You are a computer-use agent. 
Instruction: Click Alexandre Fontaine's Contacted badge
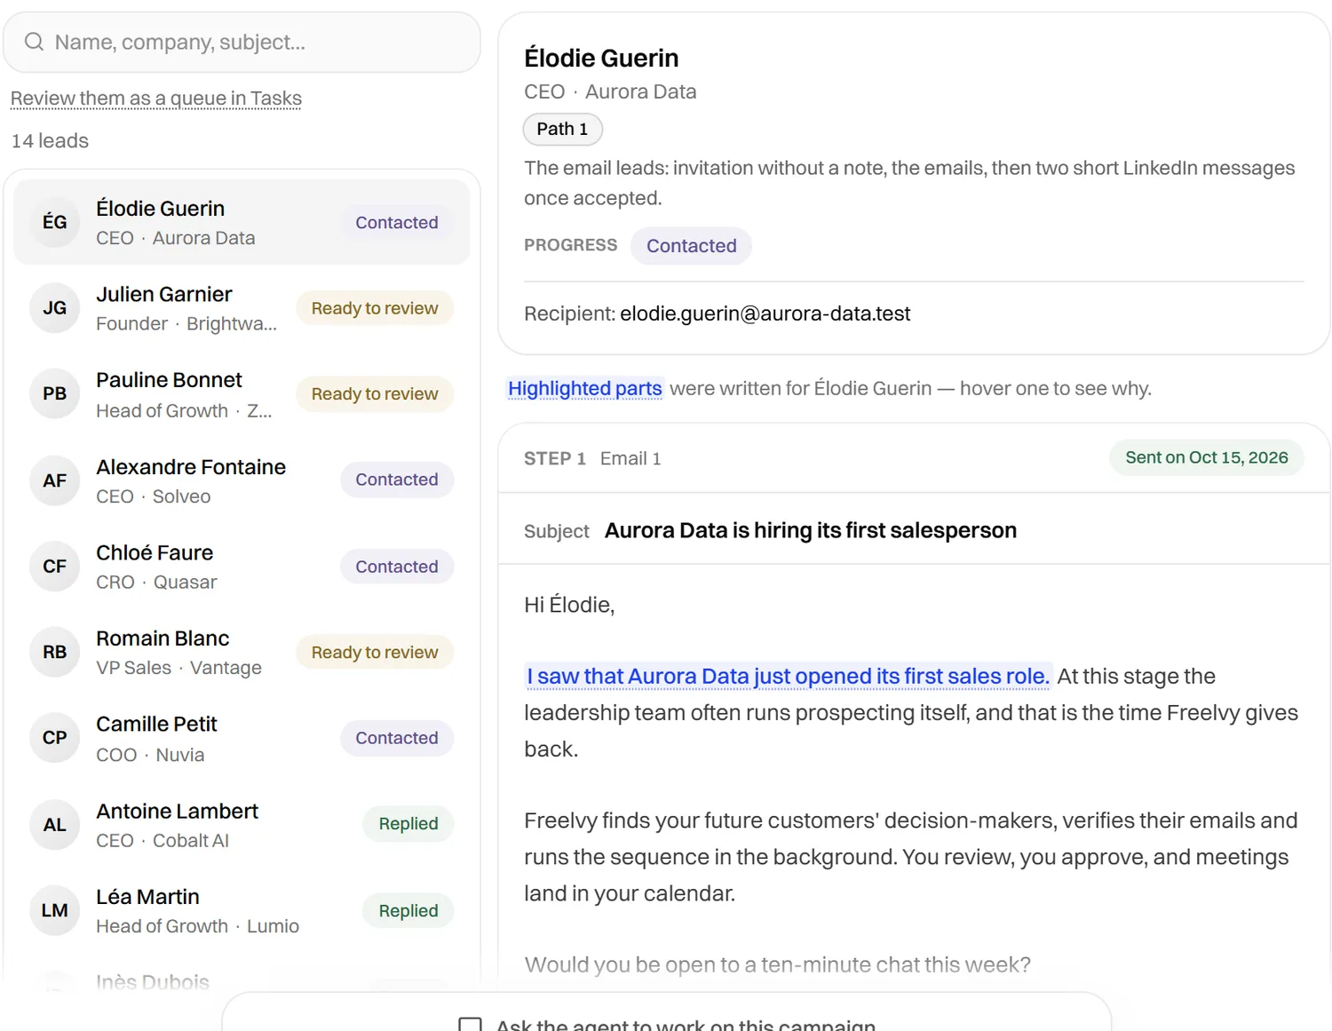click(x=397, y=480)
